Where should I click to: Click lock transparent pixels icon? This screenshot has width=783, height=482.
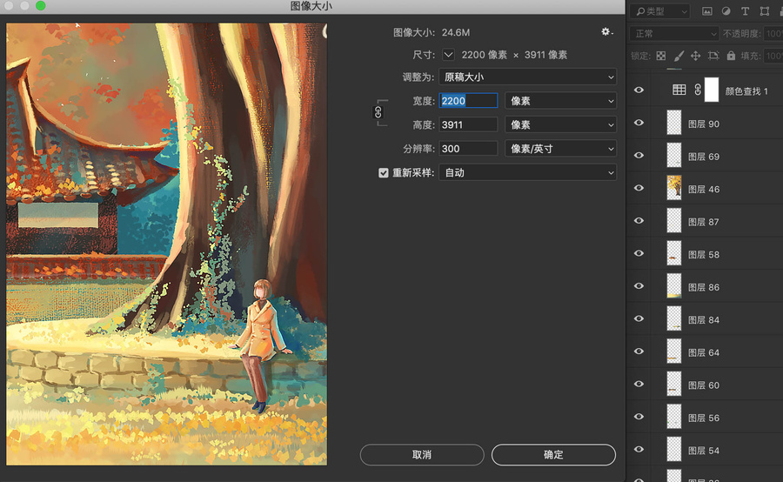[660, 56]
